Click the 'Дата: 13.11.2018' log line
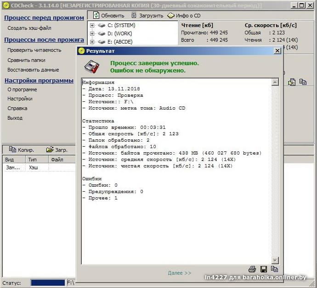Screen dimensions: 317x288 [111, 89]
